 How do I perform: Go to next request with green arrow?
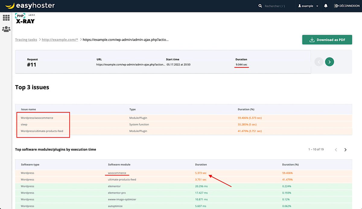[x=329, y=62]
